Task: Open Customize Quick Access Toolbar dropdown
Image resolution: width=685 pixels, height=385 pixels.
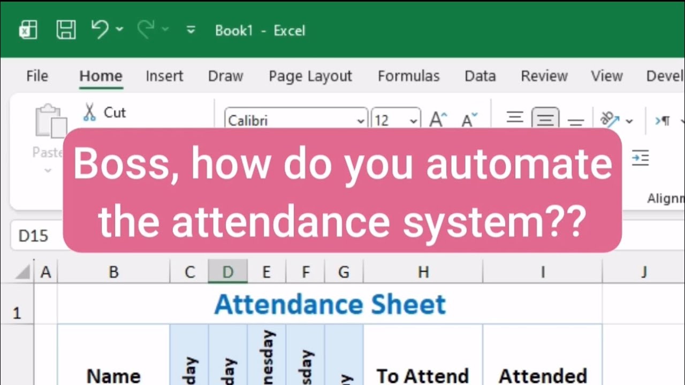Action: pyautogui.click(x=191, y=30)
